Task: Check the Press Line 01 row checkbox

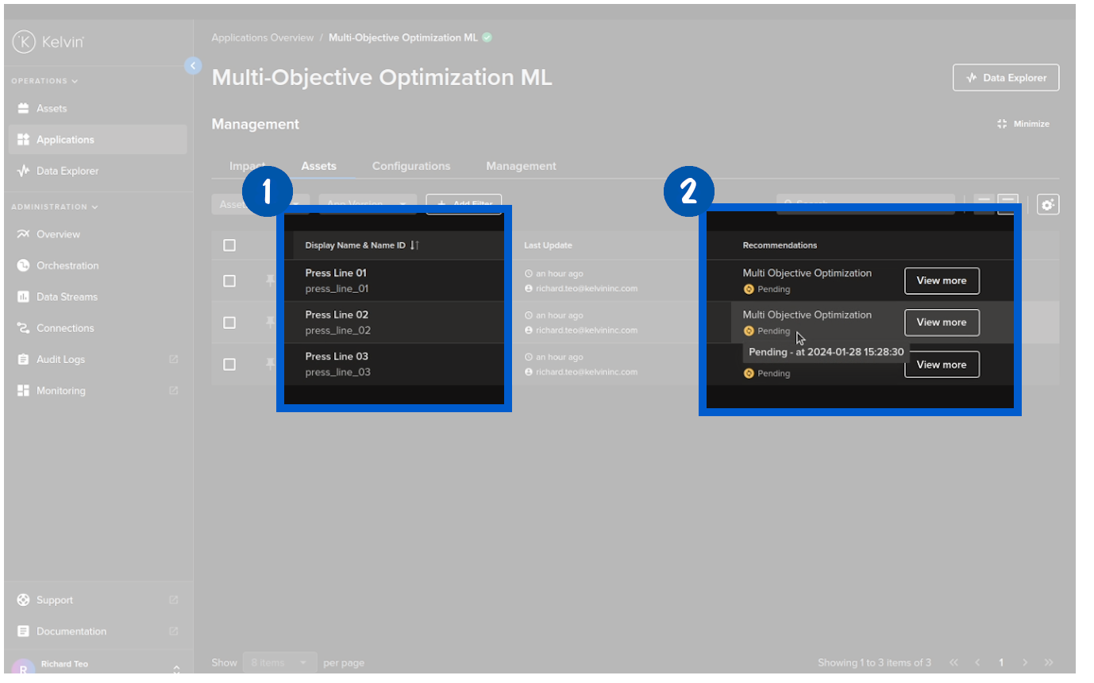Action: tap(229, 281)
